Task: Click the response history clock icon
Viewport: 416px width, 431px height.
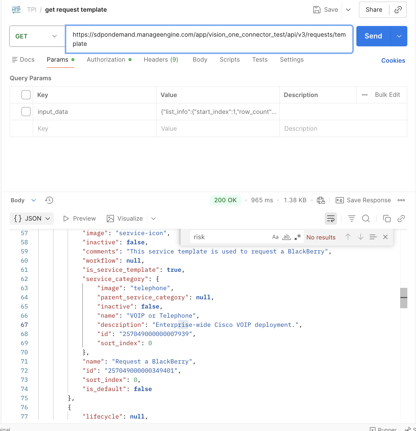Action: pos(49,200)
